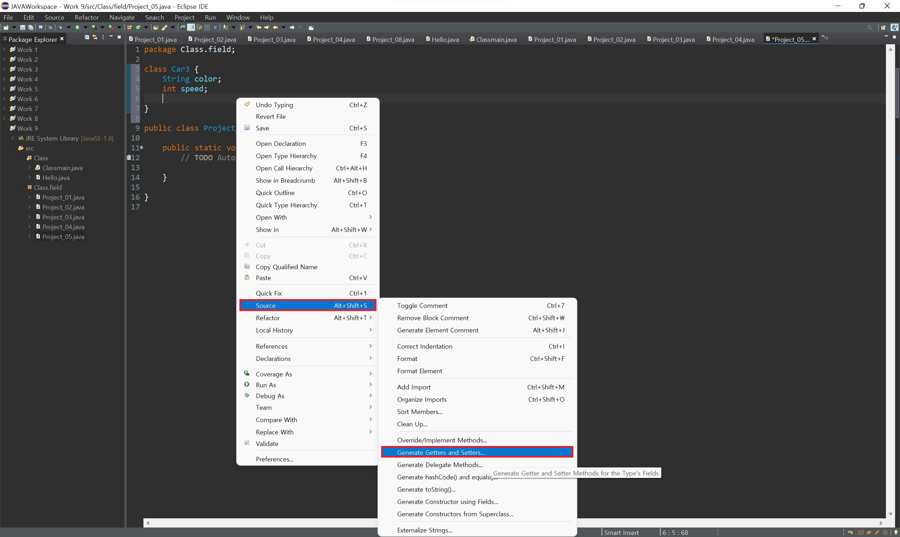Expand JRE System Library node

[x=12, y=138]
